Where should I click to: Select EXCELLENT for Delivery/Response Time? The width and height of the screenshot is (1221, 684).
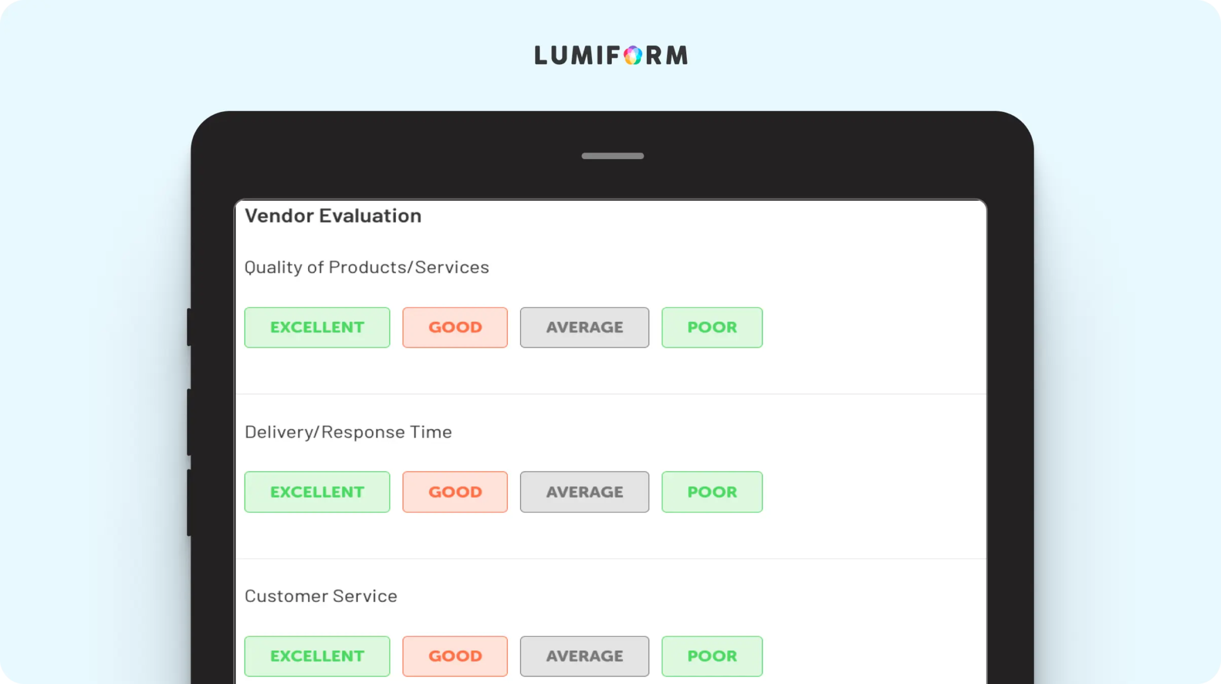317,492
